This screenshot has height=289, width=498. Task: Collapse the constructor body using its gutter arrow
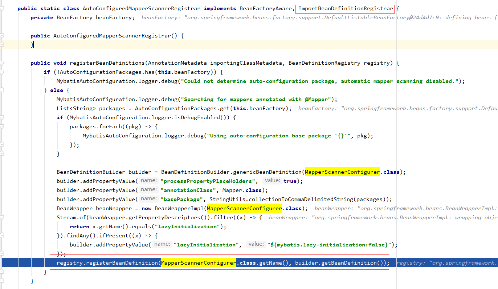[3, 35]
